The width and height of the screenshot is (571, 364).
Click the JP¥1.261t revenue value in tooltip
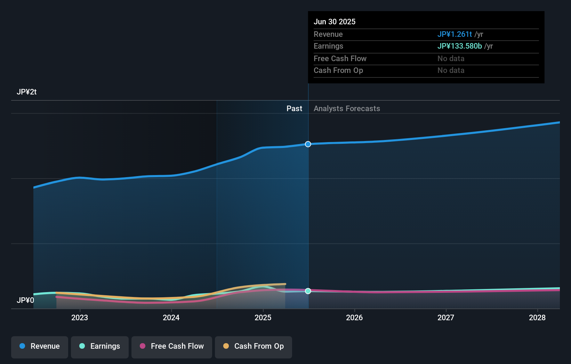pos(455,34)
